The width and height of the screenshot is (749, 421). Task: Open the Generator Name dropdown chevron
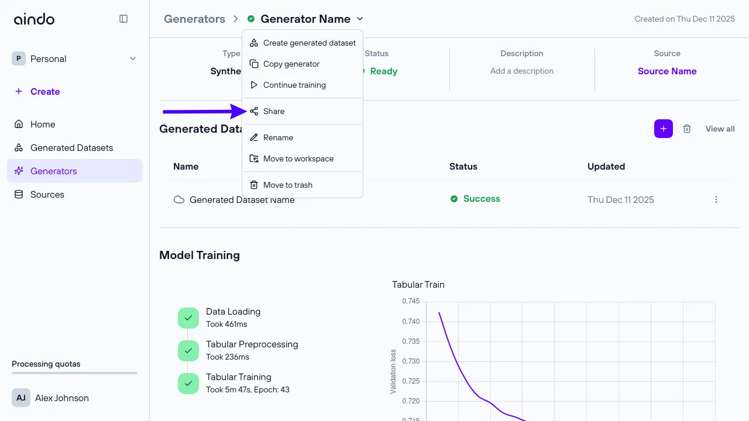pos(359,19)
